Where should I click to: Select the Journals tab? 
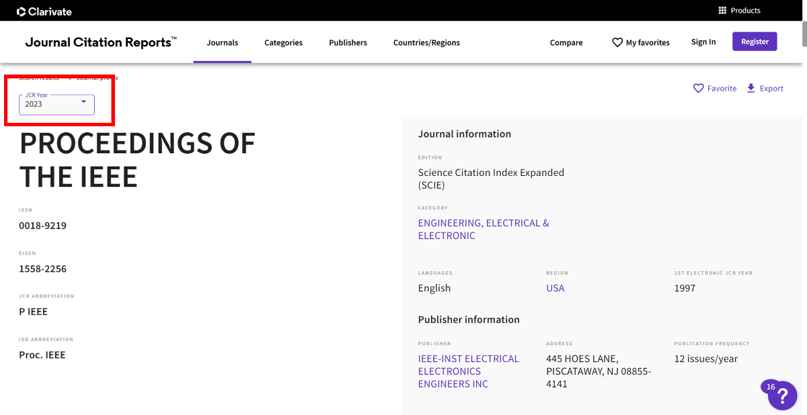222,42
